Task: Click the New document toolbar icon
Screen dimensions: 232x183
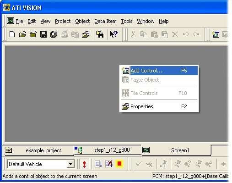Action: (x=12, y=34)
